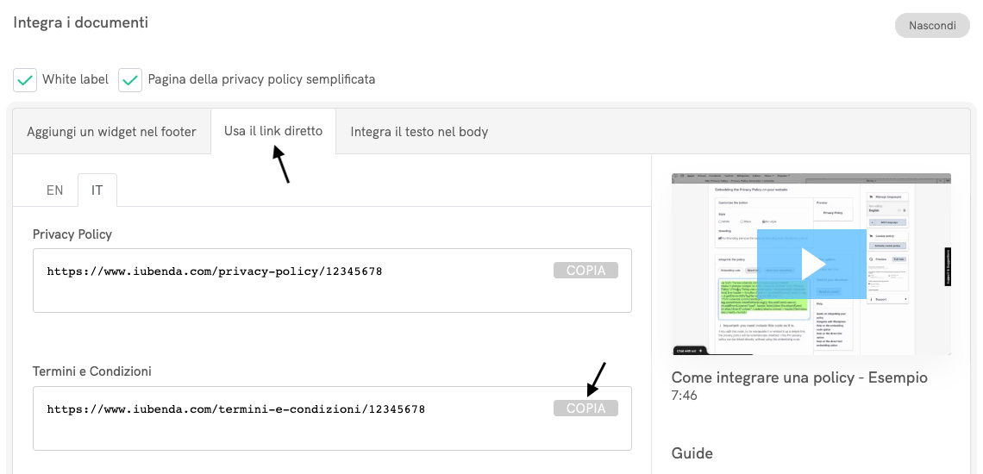The image size is (983, 474).
Task: Click the Termini e Condizioni field label
Action: coord(91,371)
